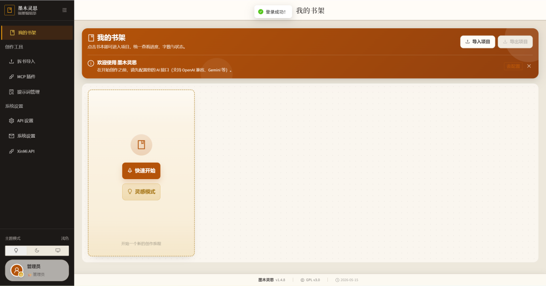Viewport: 546px width, 286px height.
Task: Switch to light theme lightbulb toggle
Action: point(16,250)
